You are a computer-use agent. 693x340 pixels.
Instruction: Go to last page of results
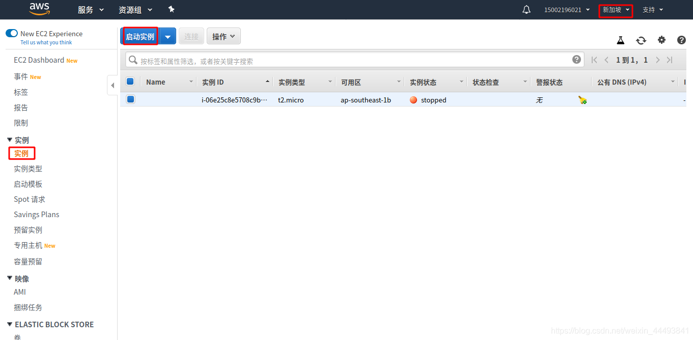(670, 60)
